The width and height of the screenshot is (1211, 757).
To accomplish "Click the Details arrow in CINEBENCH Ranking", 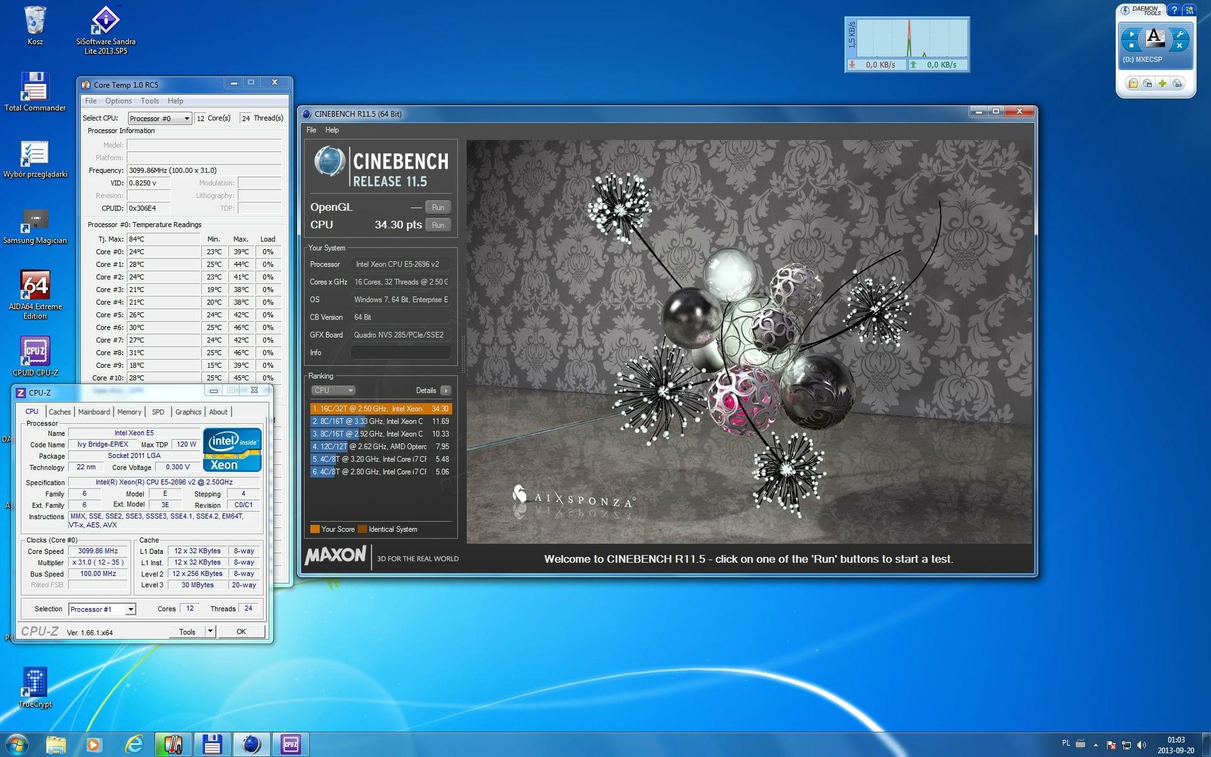I will [x=445, y=390].
